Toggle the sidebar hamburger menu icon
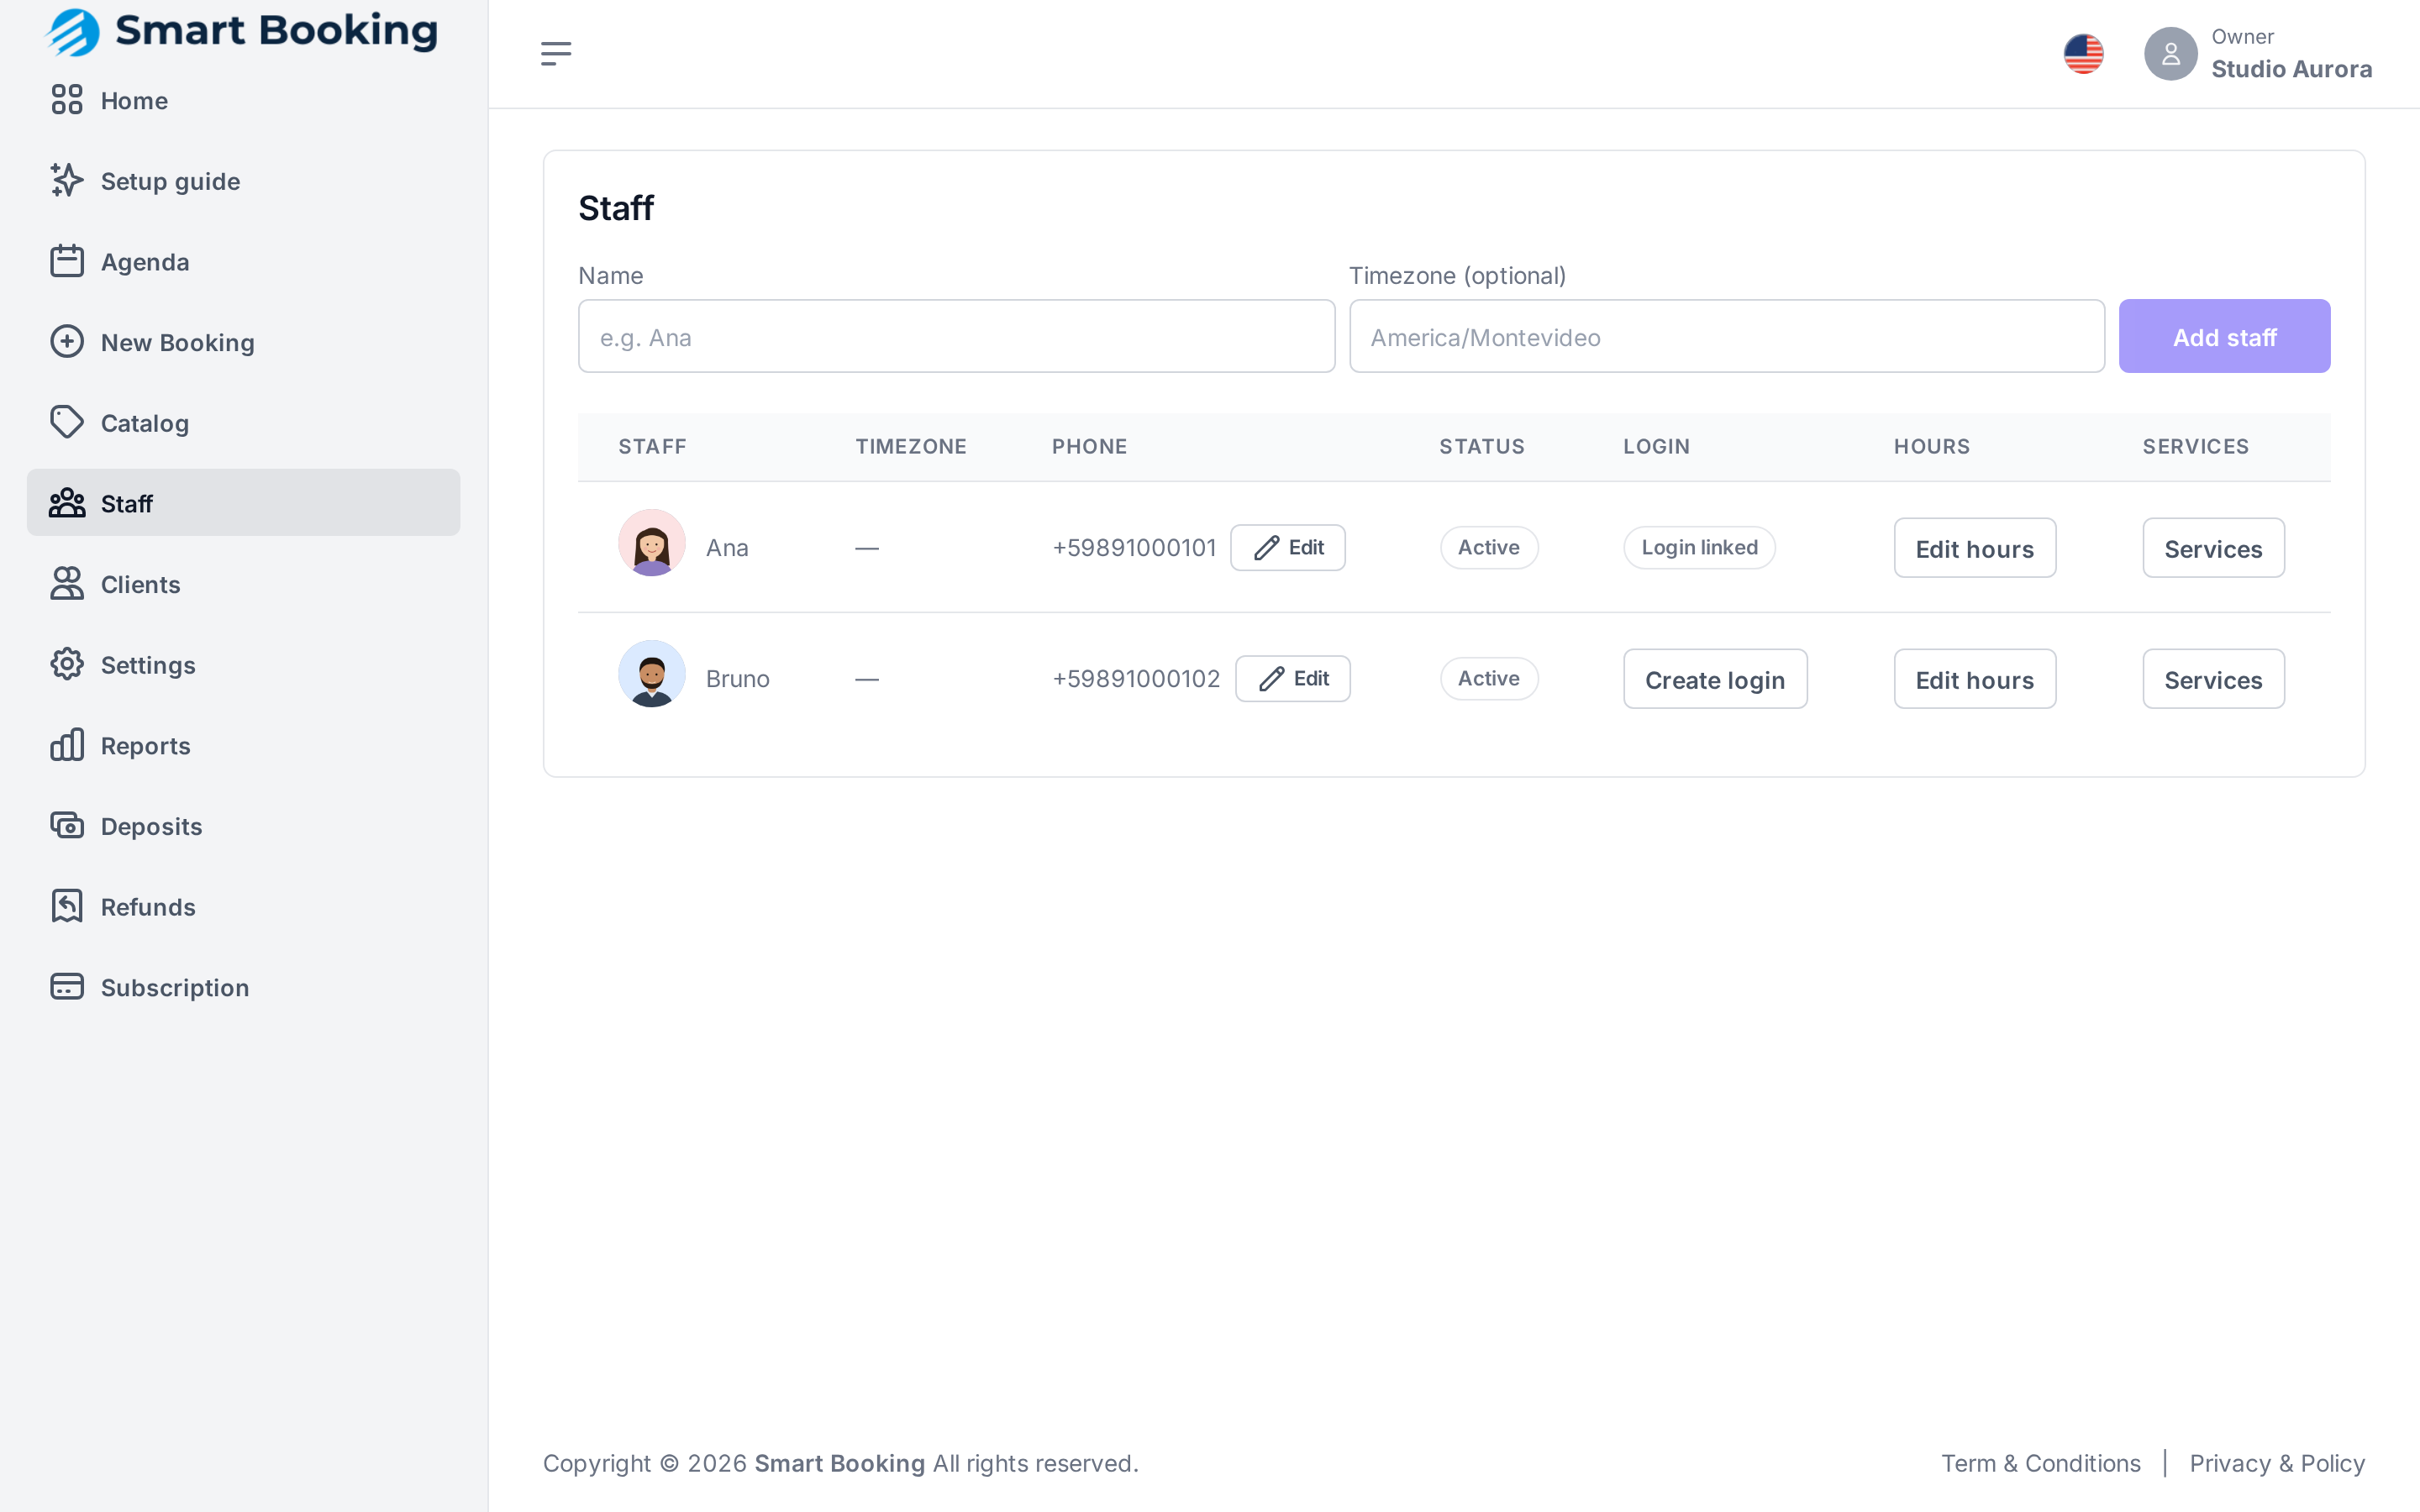2420x1512 pixels. tap(556, 54)
